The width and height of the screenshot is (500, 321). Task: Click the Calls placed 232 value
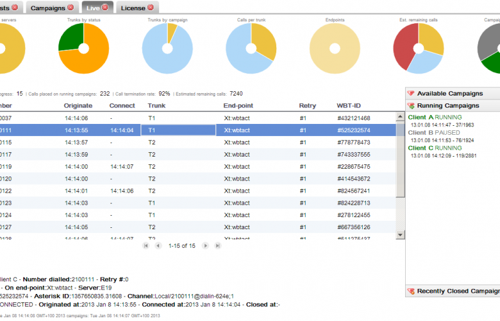[104, 94]
